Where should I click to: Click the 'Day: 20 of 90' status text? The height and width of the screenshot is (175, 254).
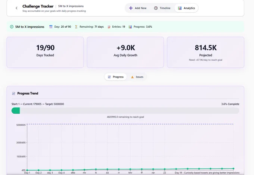(x=63, y=27)
